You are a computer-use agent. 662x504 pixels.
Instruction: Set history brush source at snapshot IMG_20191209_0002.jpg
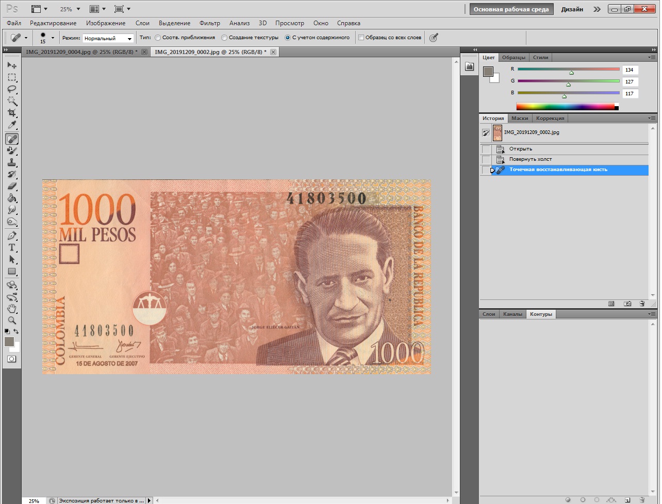[486, 132]
